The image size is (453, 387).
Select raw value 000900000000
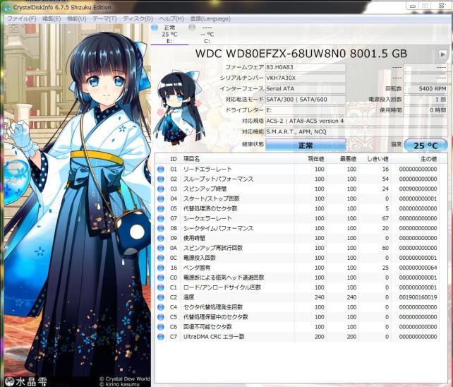tap(418, 189)
